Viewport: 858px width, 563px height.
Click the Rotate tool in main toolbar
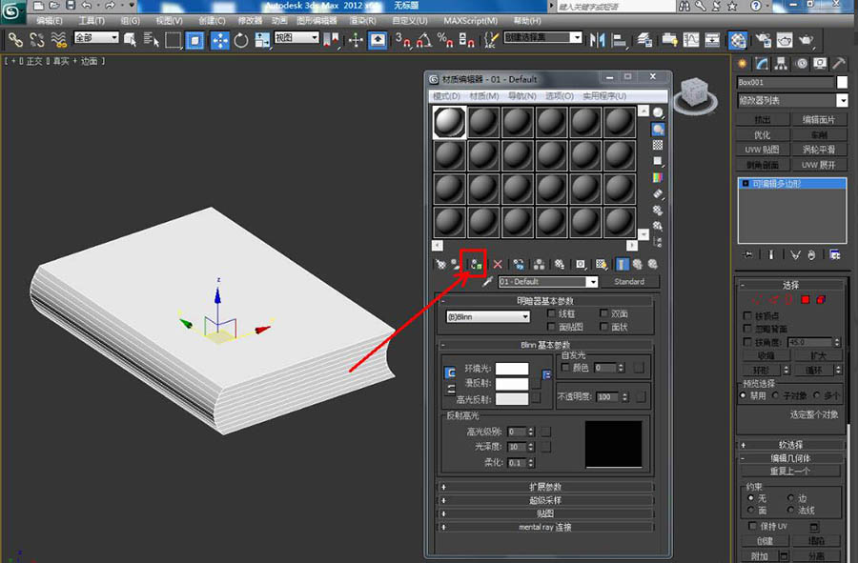click(x=240, y=40)
